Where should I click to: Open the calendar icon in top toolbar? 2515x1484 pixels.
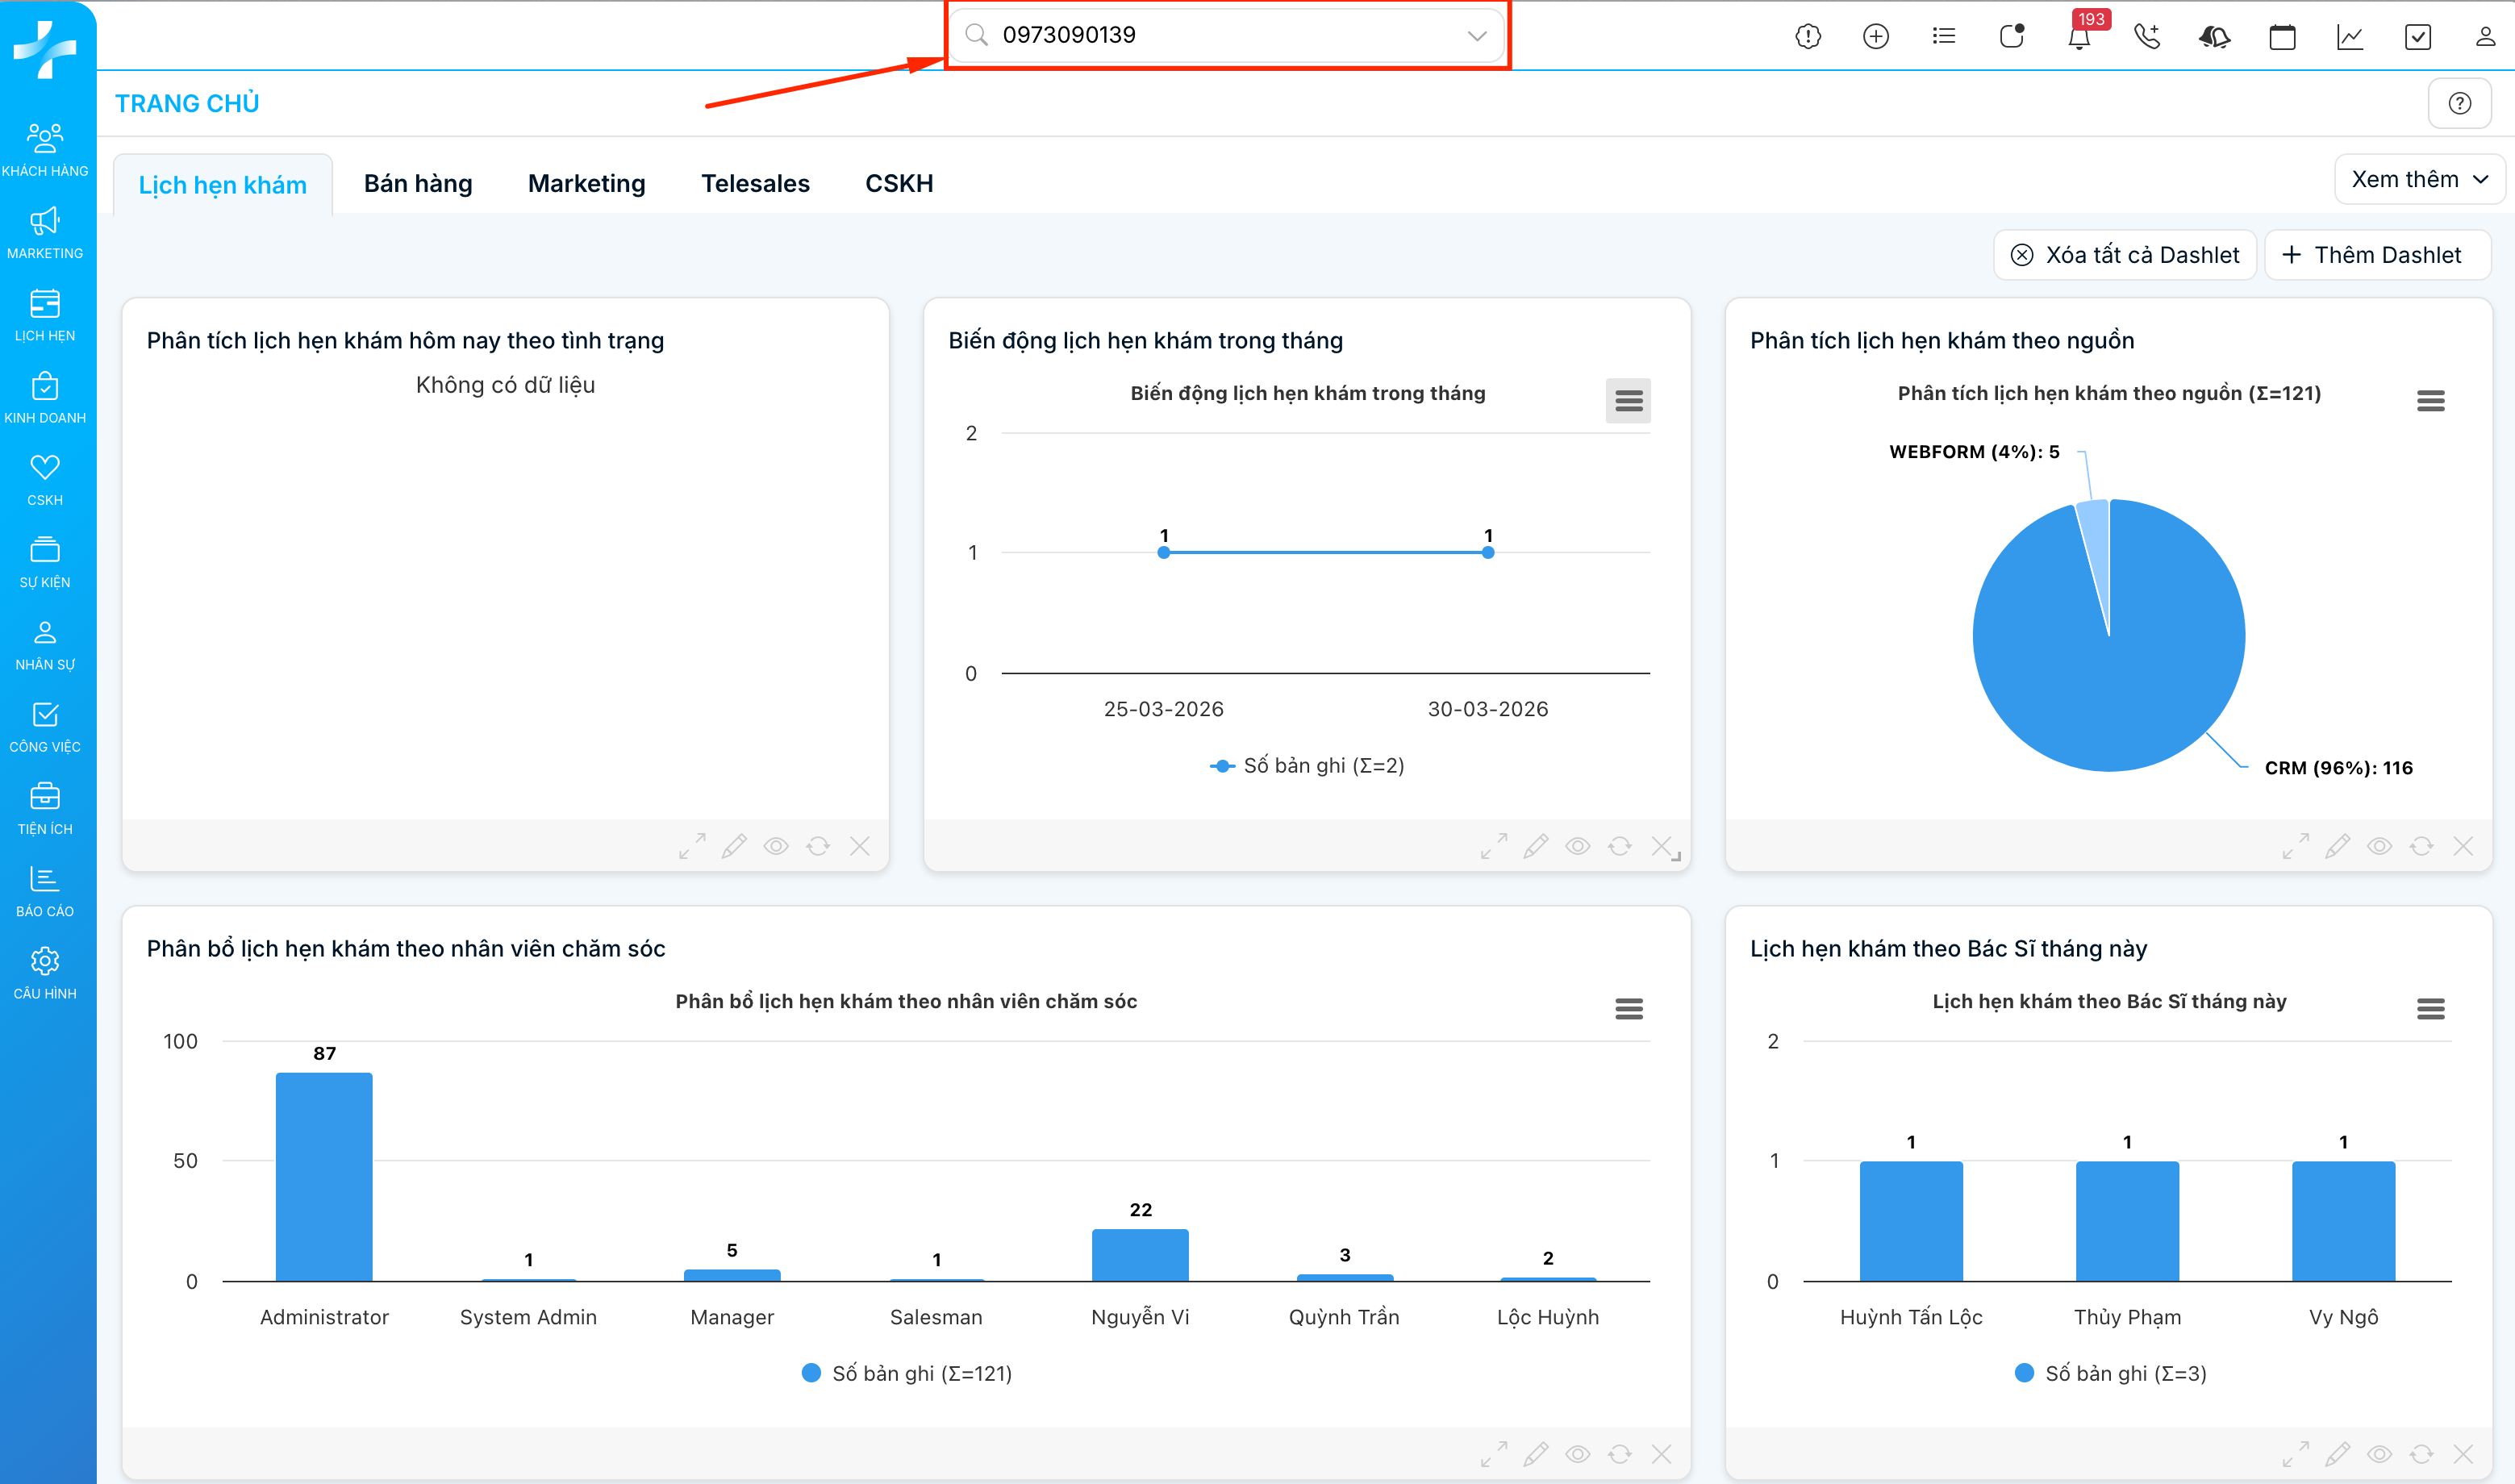2282,38
